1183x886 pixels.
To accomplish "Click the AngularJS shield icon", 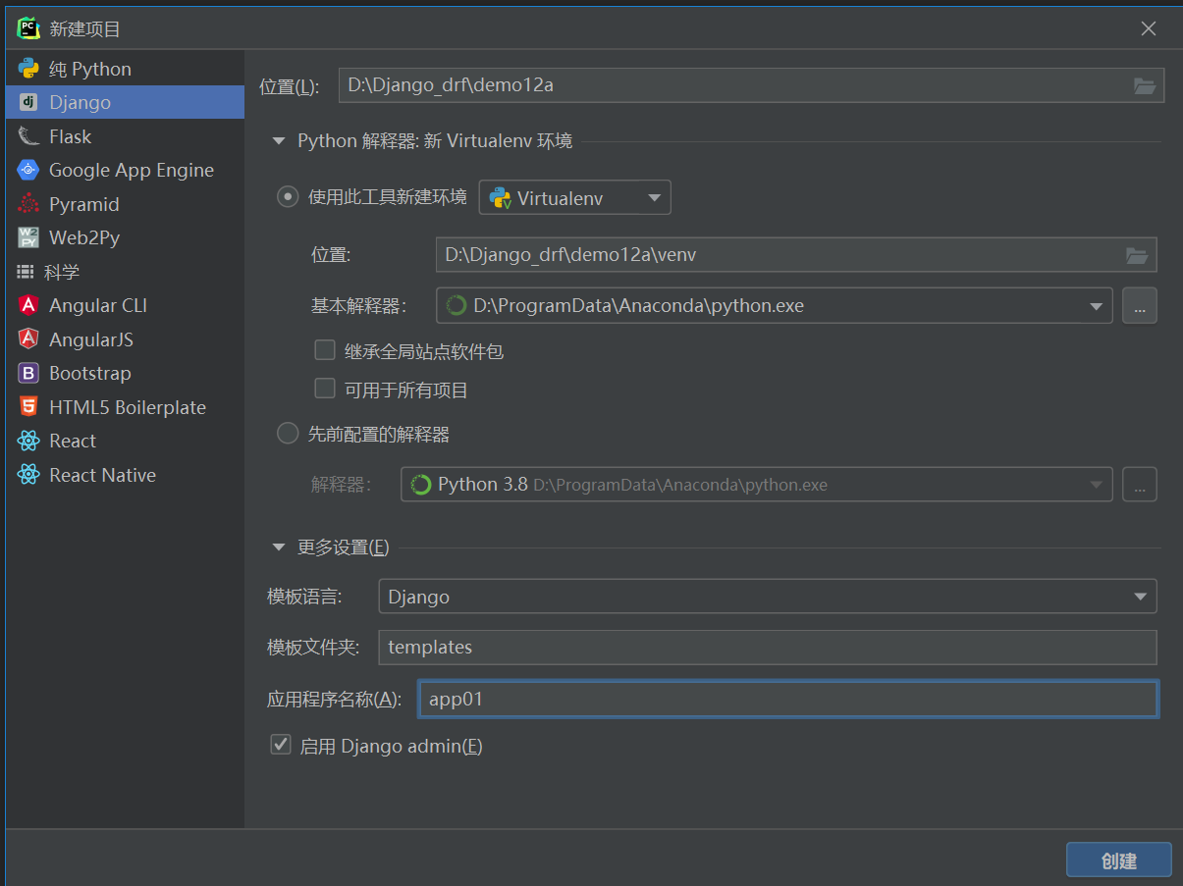I will pyautogui.click(x=28, y=339).
